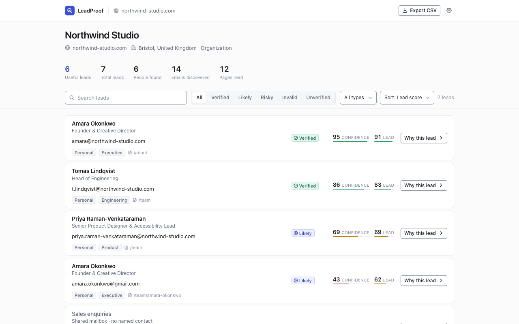Viewport: 519px width, 324px height.
Task: Click the page icon next to /team in Priya's row
Action: (x=127, y=247)
